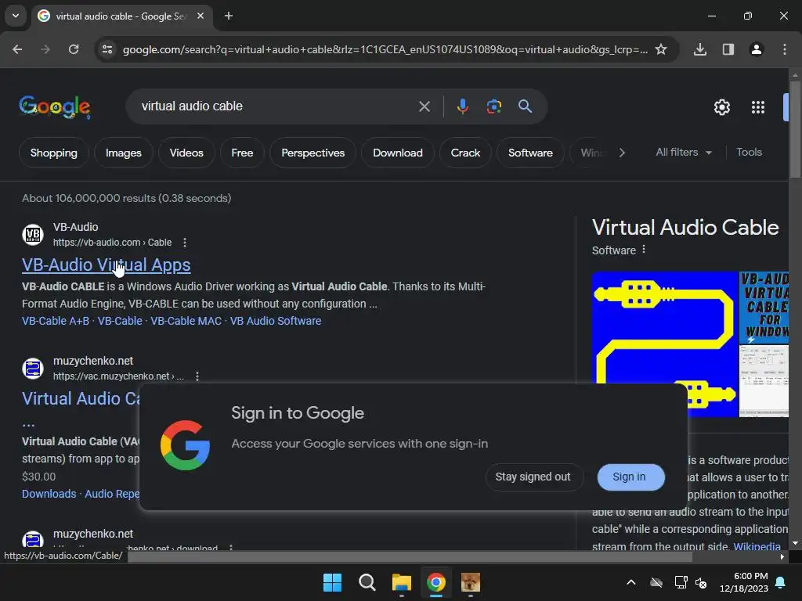Screen dimensions: 802x601
Task: Click the address bar URL
Action: pyautogui.click(x=385, y=49)
